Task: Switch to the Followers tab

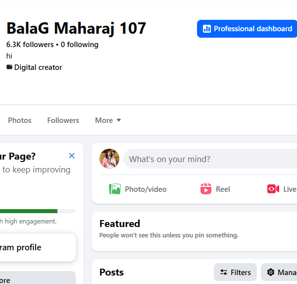Action: pyautogui.click(x=63, y=120)
